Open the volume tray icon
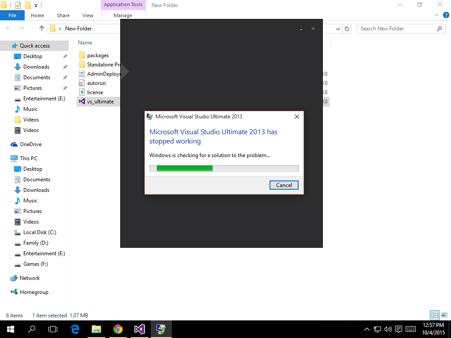This screenshot has height=338, width=451. pyautogui.click(x=388, y=329)
